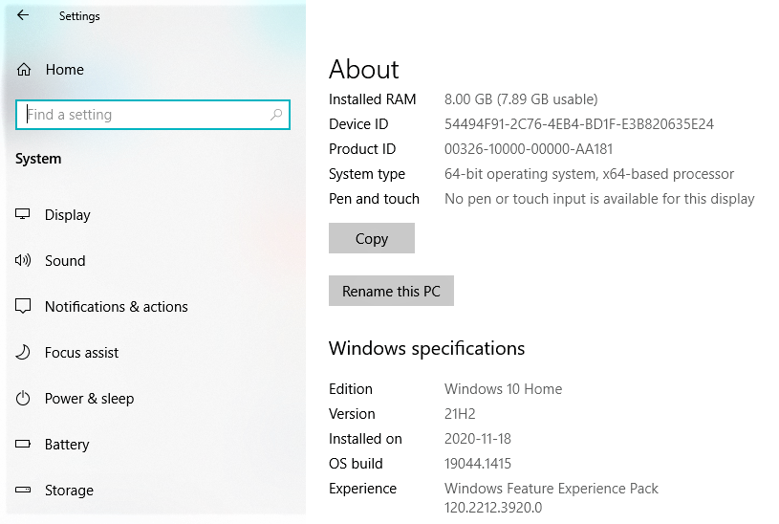Click the Focus assist moon icon

coord(23,352)
